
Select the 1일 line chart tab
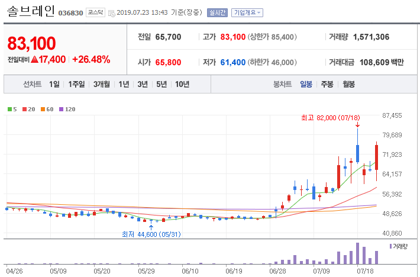(x=54, y=85)
